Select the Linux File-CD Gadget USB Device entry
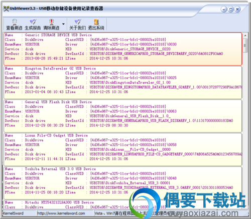Screen dimensions: 251x219 click(x=123, y=149)
